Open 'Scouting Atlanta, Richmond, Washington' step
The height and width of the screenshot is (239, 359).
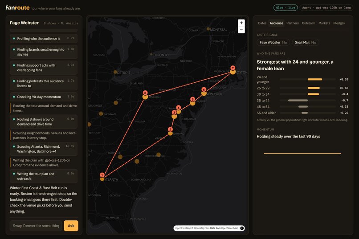click(x=44, y=149)
